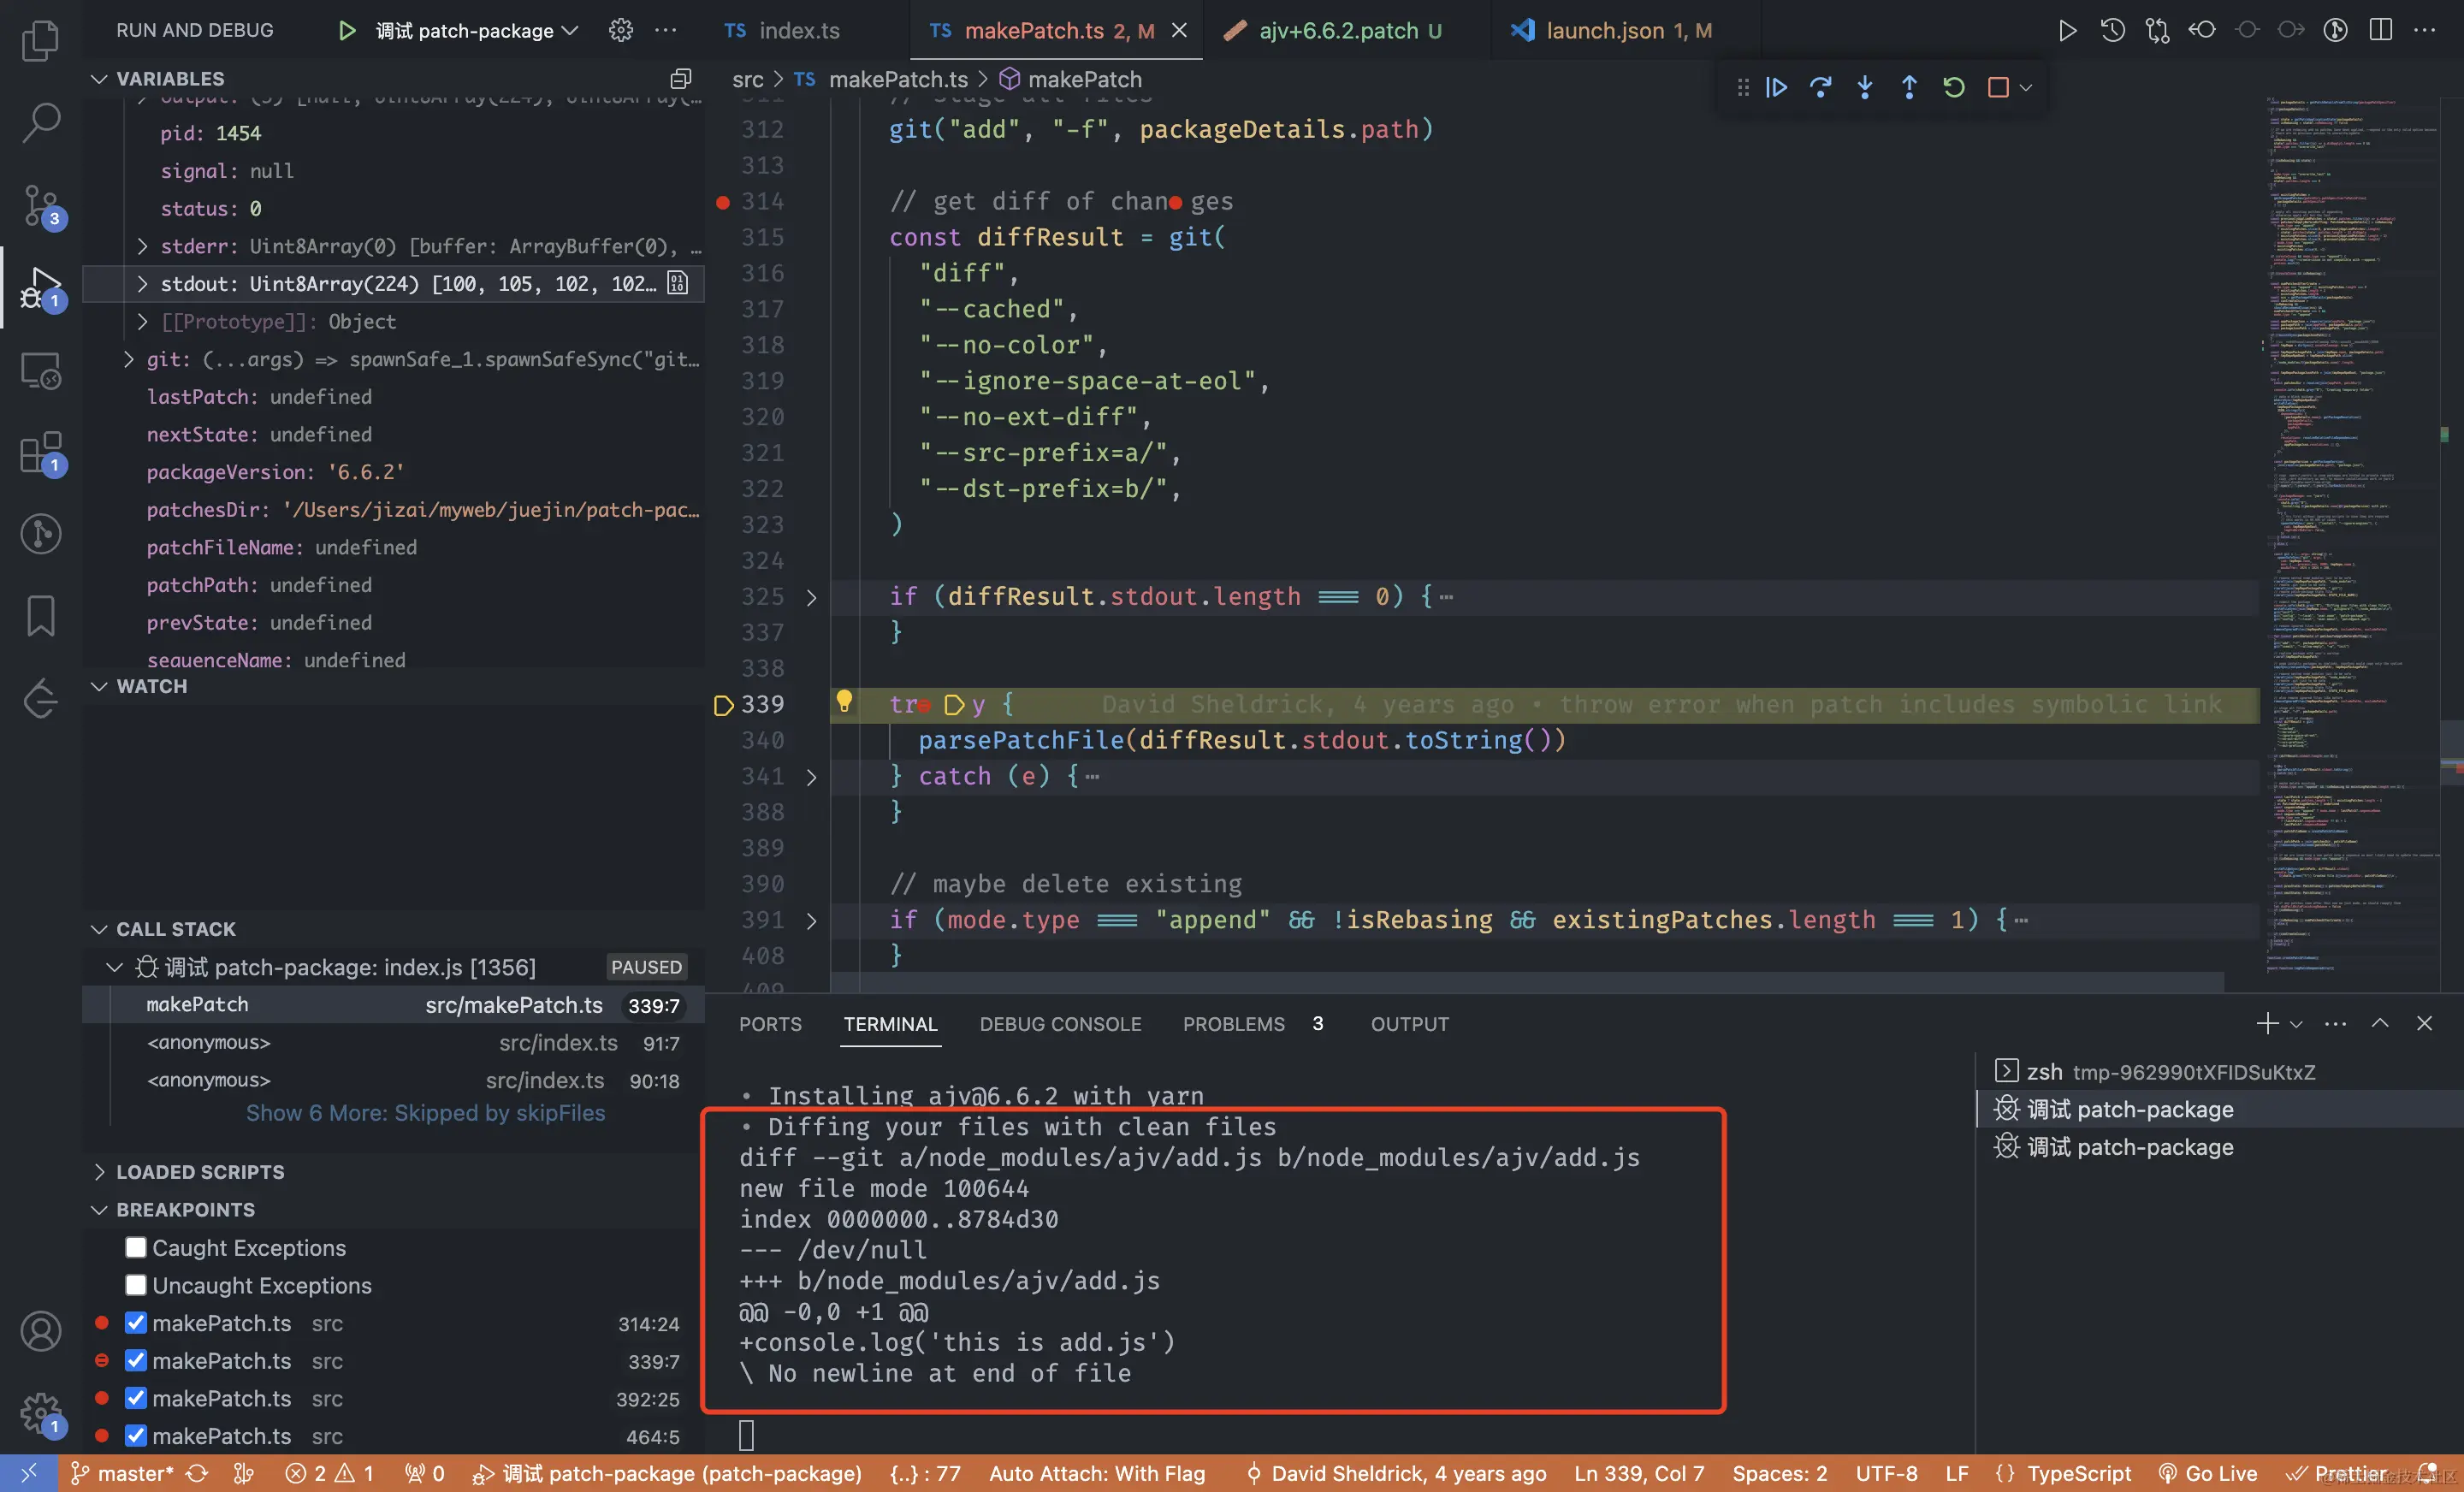The image size is (2464, 1492).
Task: Expand the stdout Uint8Array variable
Action: point(142,284)
